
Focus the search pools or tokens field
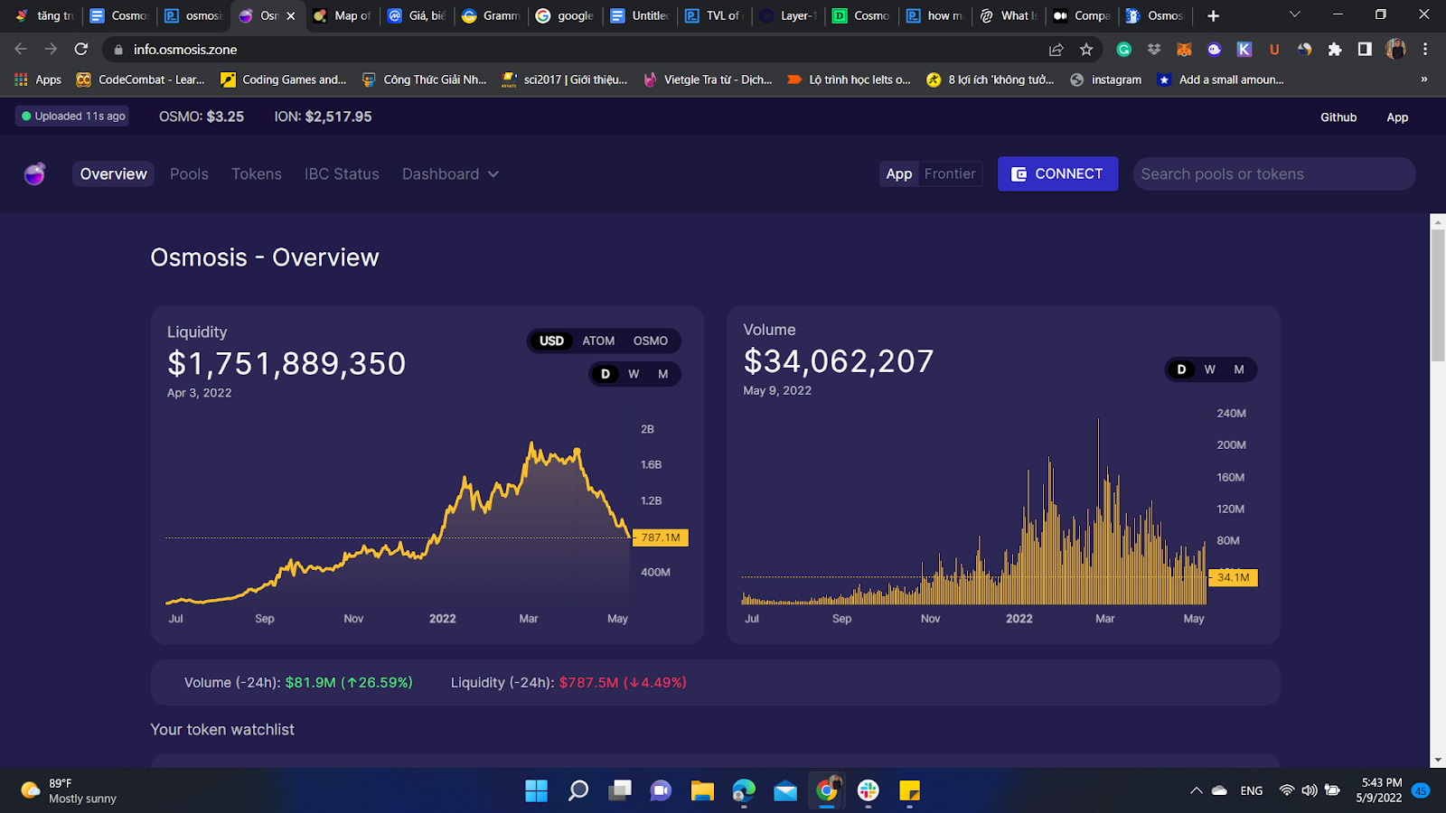coord(1274,173)
